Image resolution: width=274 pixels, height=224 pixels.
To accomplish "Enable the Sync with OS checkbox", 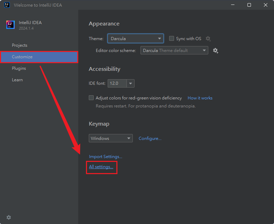I will (x=171, y=38).
